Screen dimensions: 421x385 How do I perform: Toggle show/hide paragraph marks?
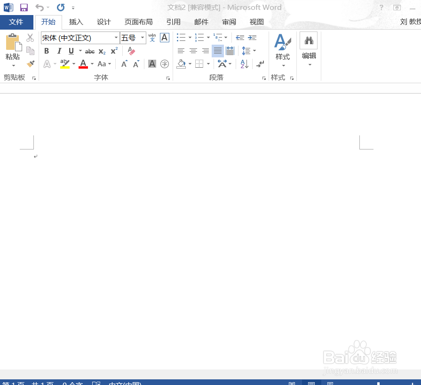(x=260, y=64)
